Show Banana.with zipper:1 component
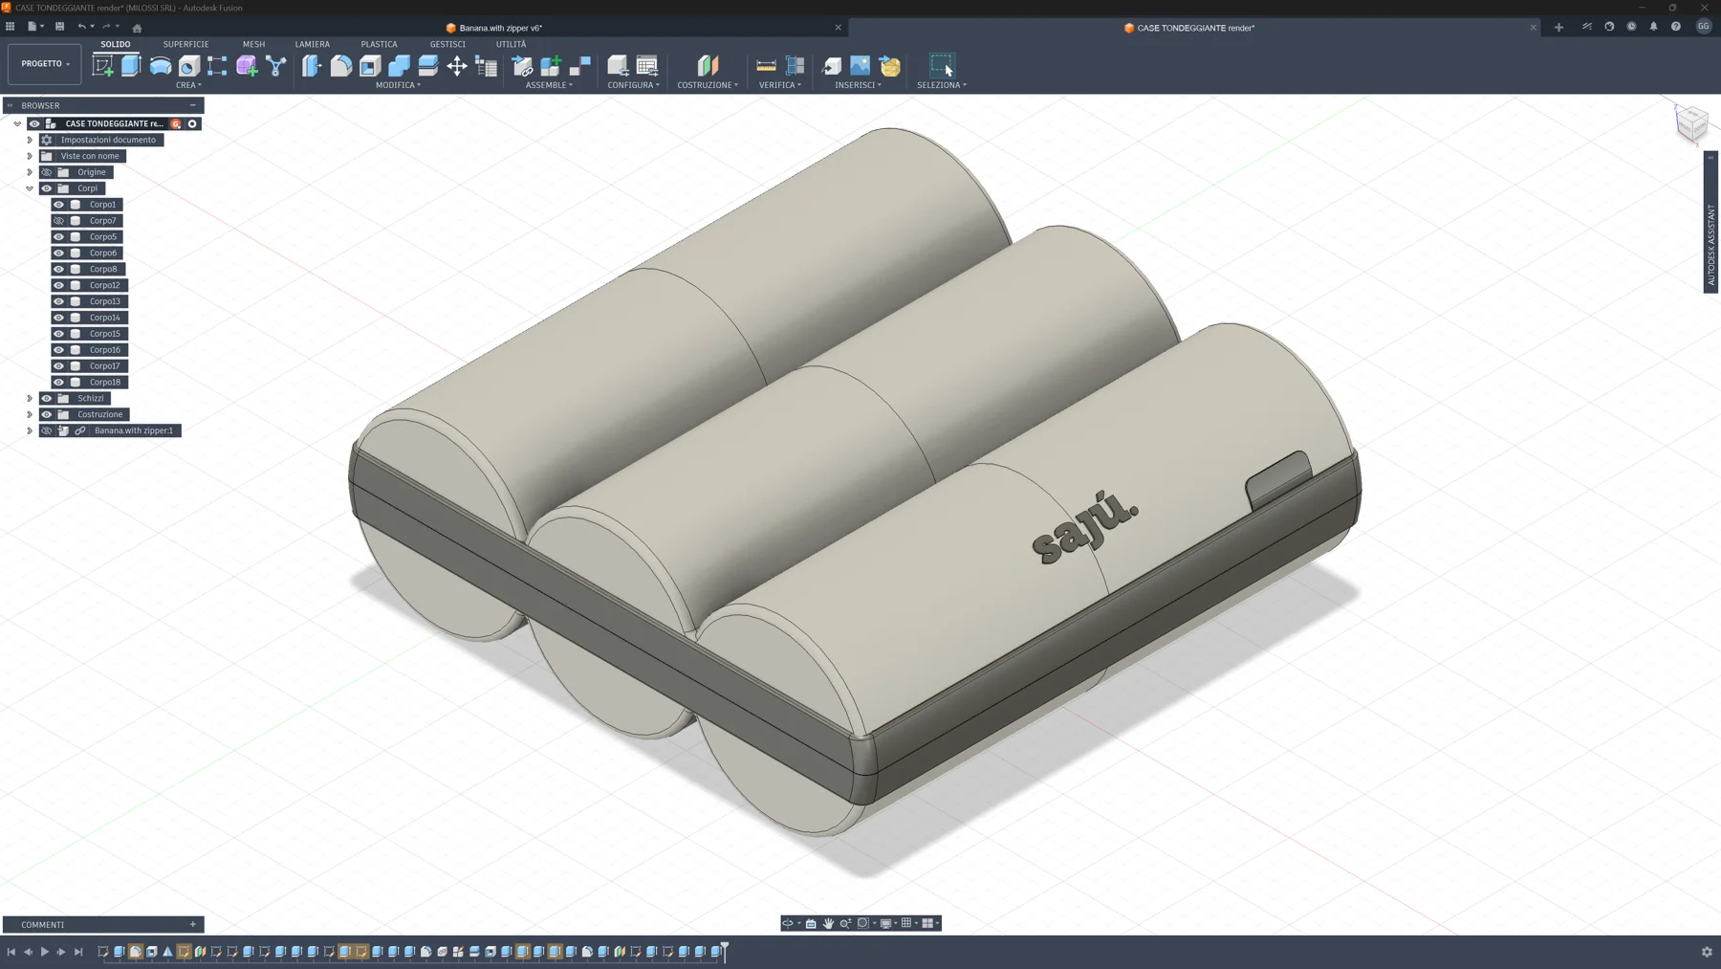The height and width of the screenshot is (969, 1721). (x=46, y=430)
